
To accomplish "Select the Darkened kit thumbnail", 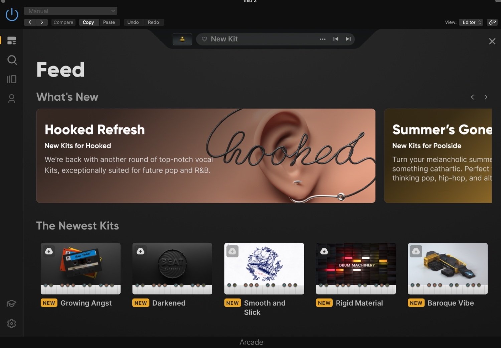I will coord(172,268).
